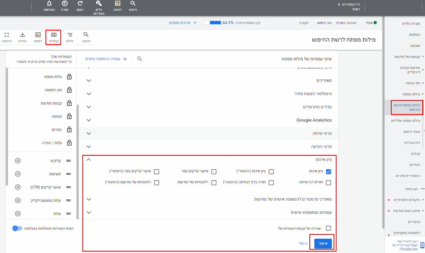Remove the שיעור קליקים (CTR) column
Image resolution: width=425 pixels, height=253 pixels.
pyautogui.click(x=18, y=187)
